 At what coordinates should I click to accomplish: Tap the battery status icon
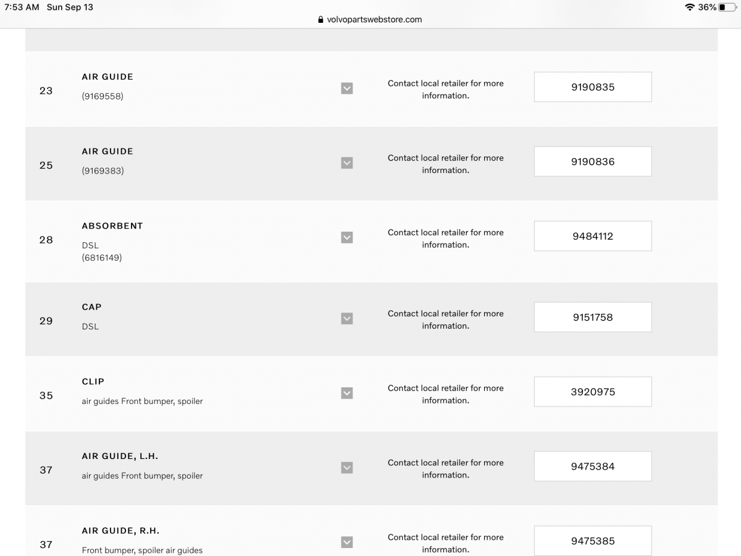pos(727,7)
